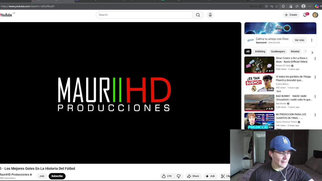Open the Oreo ad banner image
The image size is (322, 181).
point(280,28)
